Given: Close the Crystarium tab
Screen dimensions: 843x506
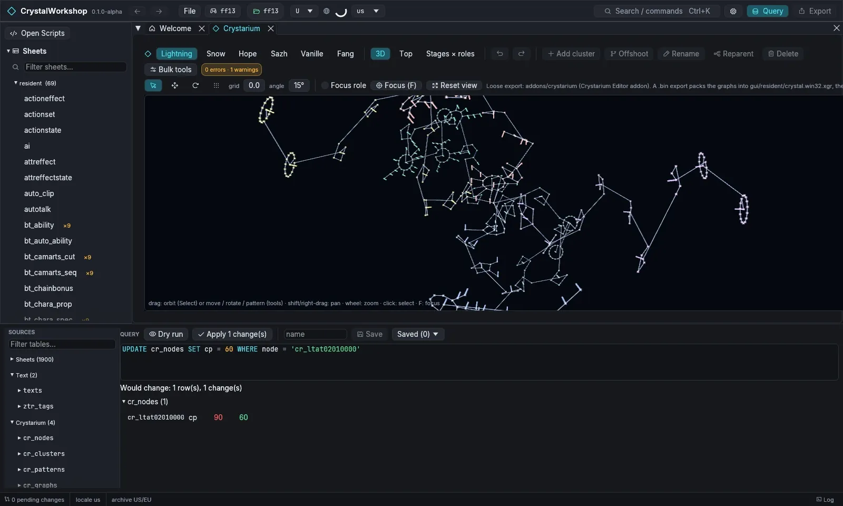Looking at the screenshot, I should pos(271,28).
